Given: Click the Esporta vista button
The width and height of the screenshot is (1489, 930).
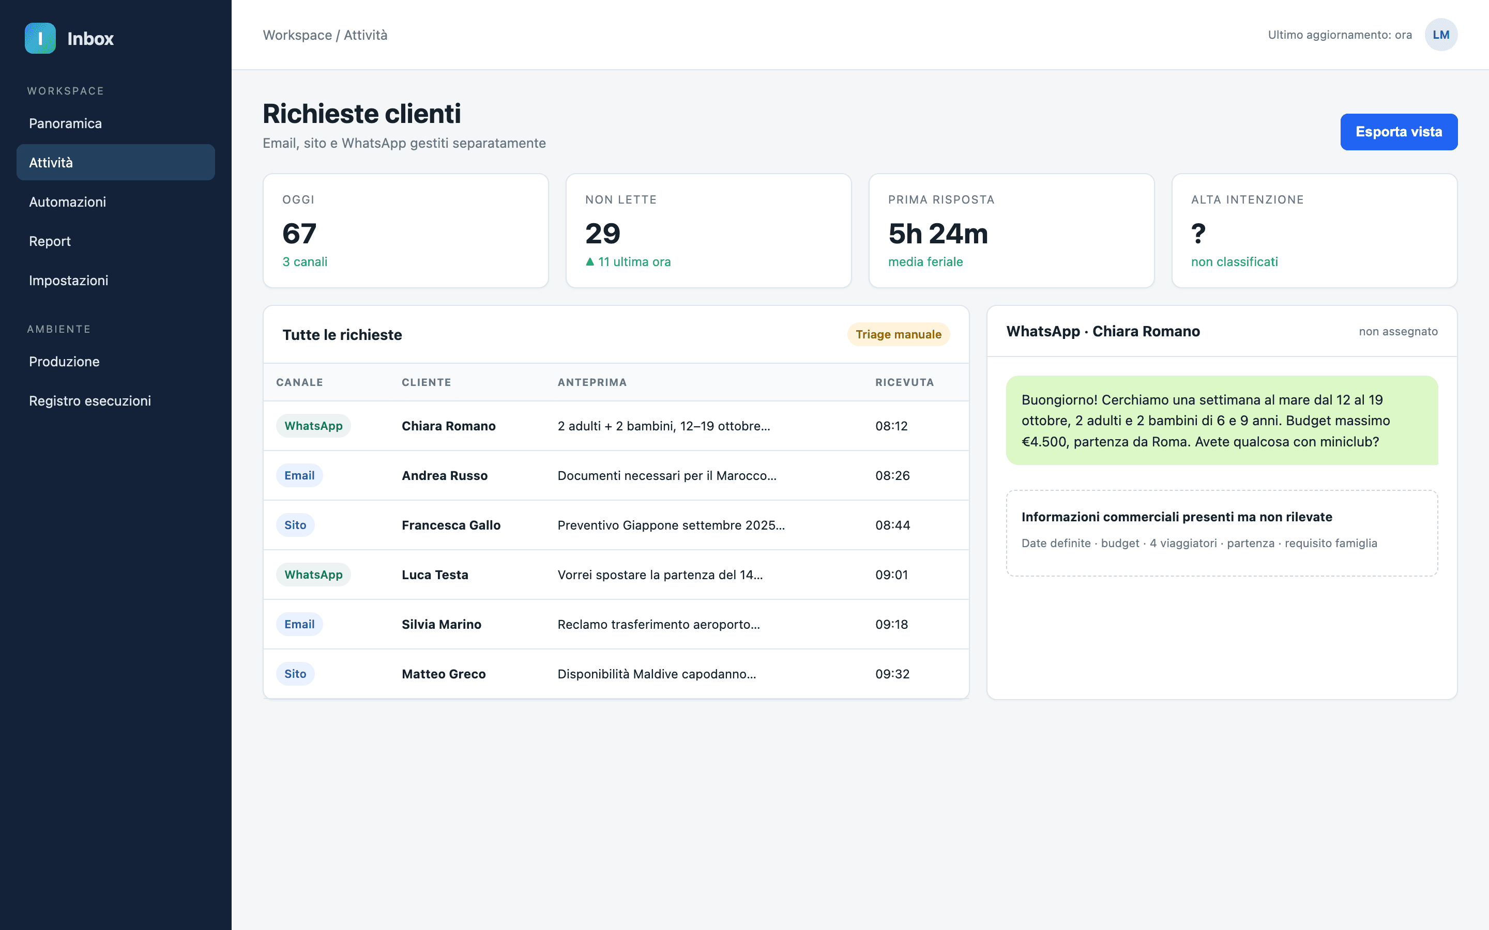Looking at the screenshot, I should pos(1399,132).
